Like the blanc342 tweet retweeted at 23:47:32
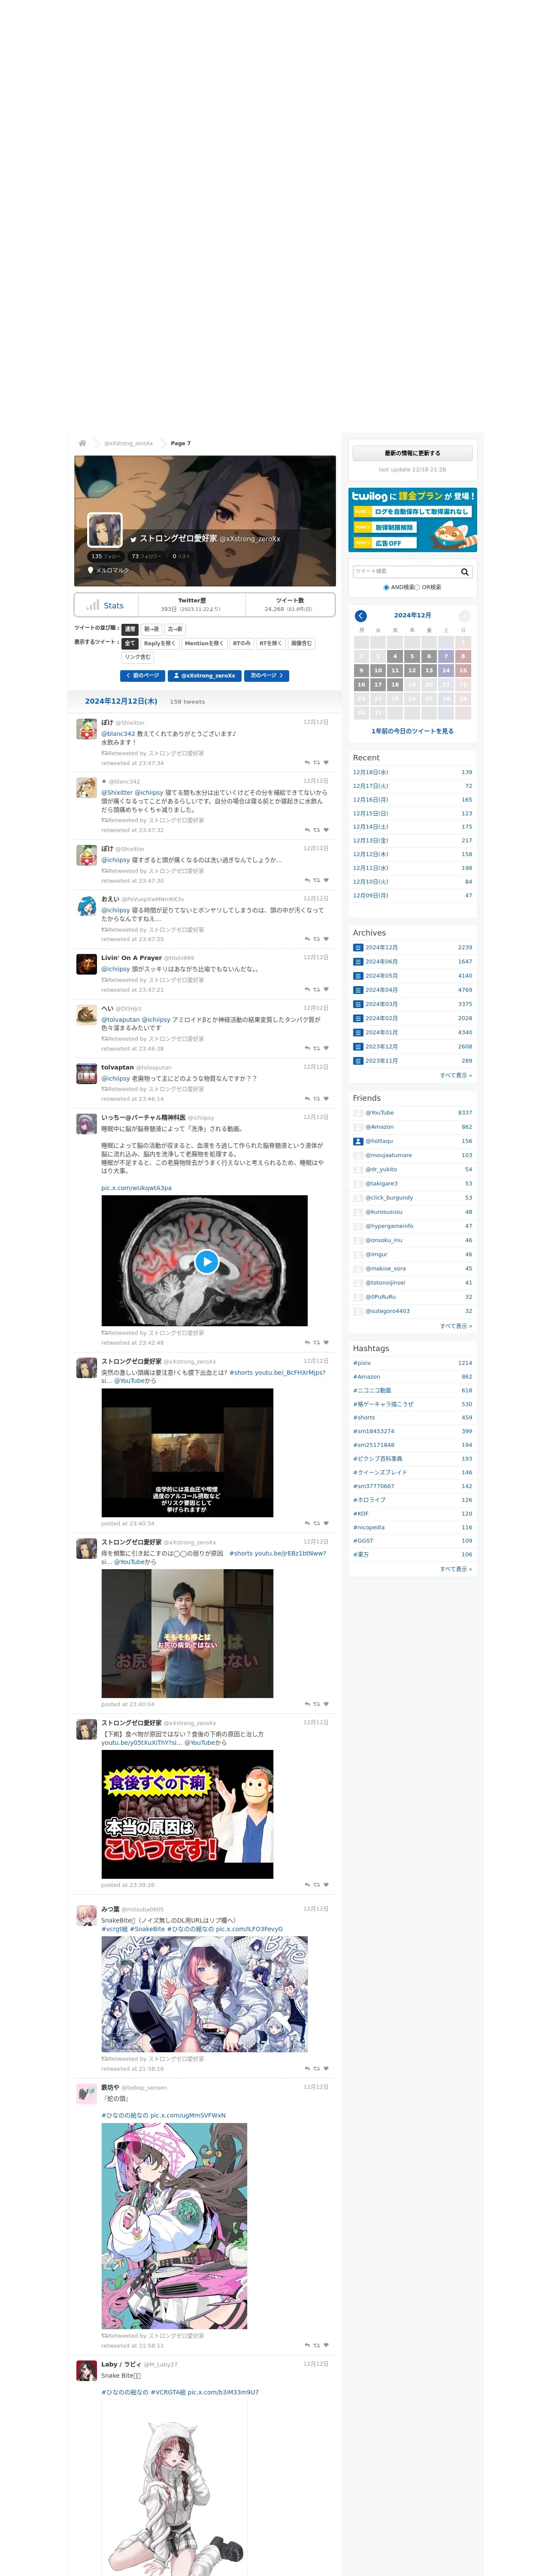The image size is (551, 2576). 326,830
